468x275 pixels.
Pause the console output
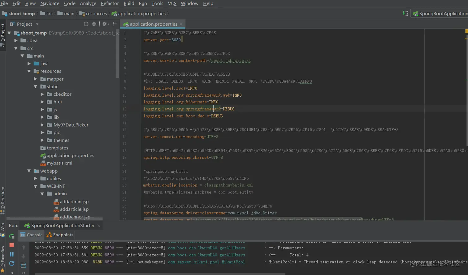pos(12,254)
